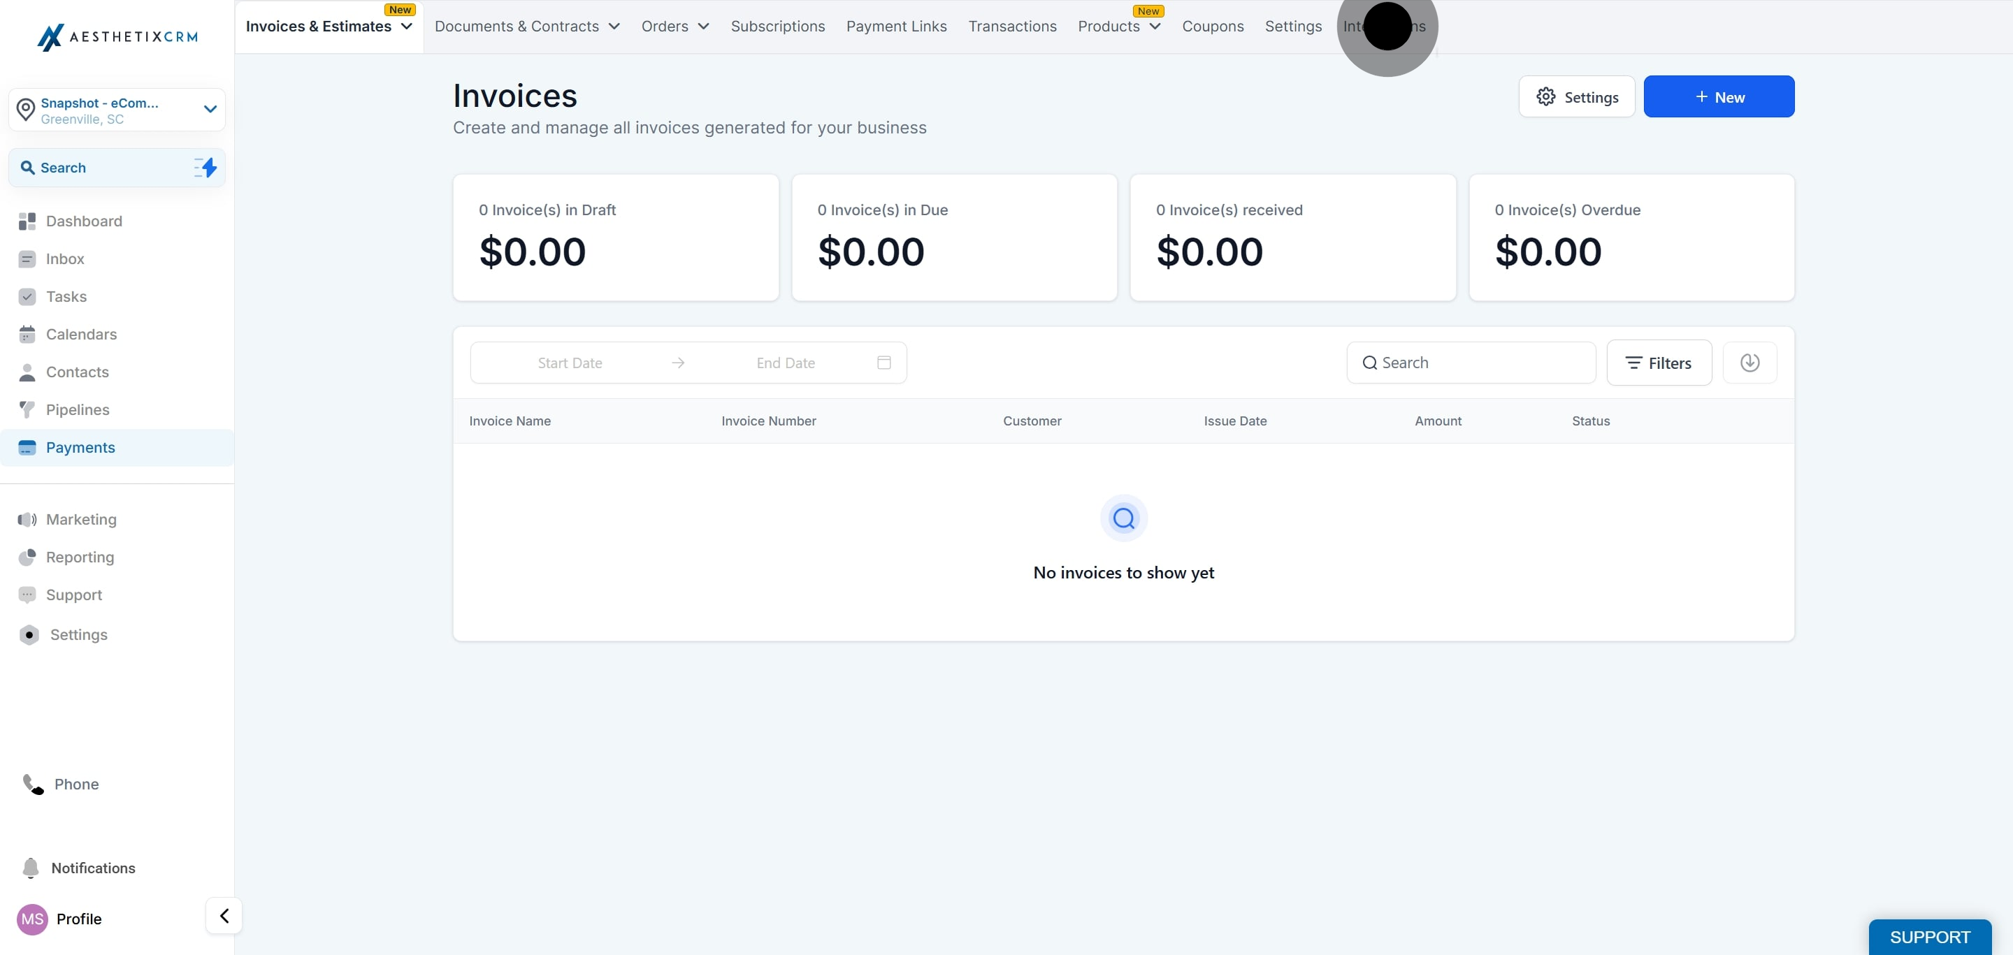Click the Start Date field
Viewport: 2013px width, 955px height.
pyautogui.click(x=570, y=363)
